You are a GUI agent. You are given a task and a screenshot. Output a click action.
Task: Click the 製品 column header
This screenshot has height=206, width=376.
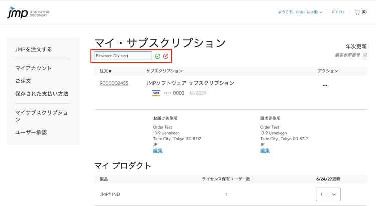(x=104, y=179)
